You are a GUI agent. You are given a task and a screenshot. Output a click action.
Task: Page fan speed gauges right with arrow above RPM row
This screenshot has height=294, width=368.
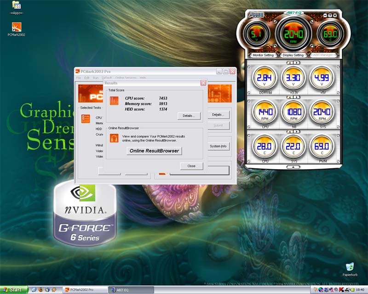pos(297,97)
